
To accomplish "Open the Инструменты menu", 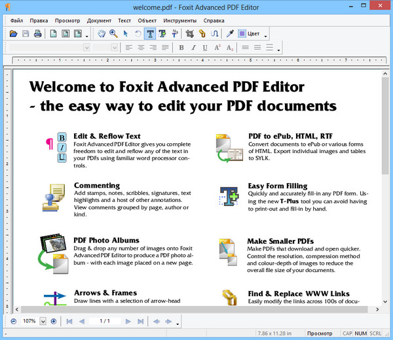I will click(x=181, y=20).
